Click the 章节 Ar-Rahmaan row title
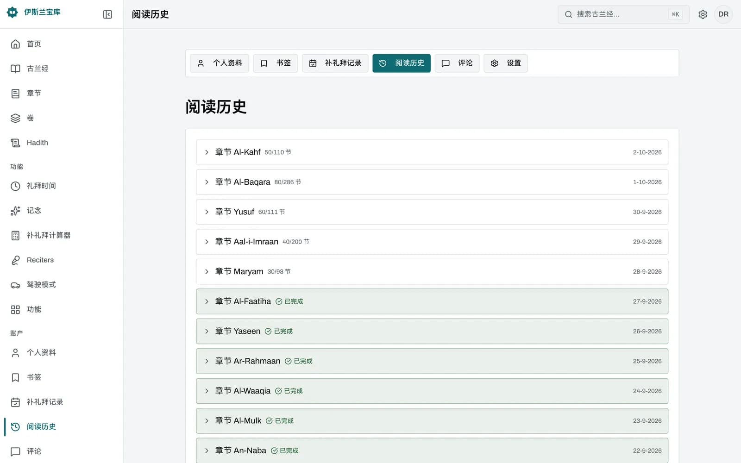The height and width of the screenshot is (463, 741). coord(248,361)
